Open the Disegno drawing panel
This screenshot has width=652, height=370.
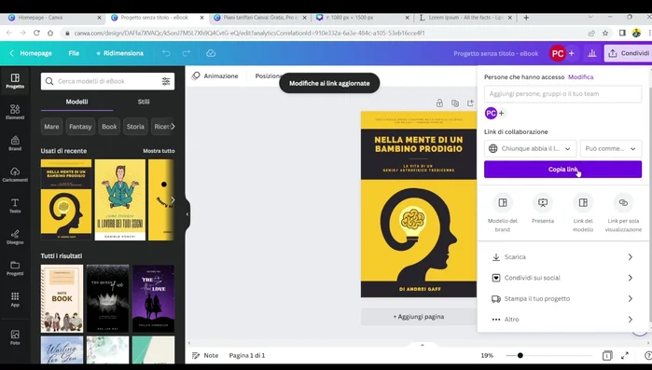[15, 237]
